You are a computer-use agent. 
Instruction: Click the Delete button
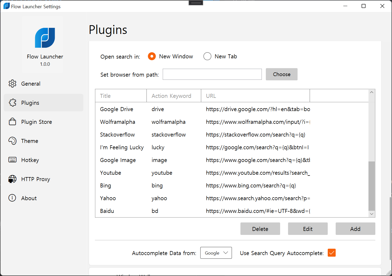point(260,229)
